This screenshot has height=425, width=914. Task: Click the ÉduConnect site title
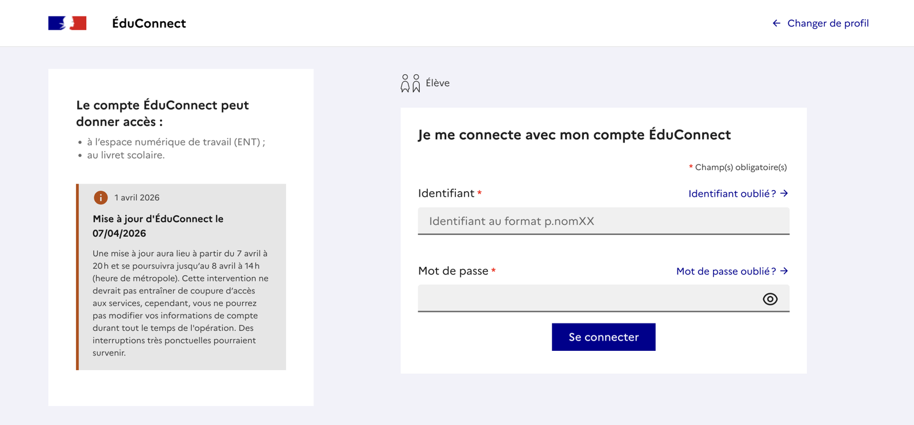point(149,23)
